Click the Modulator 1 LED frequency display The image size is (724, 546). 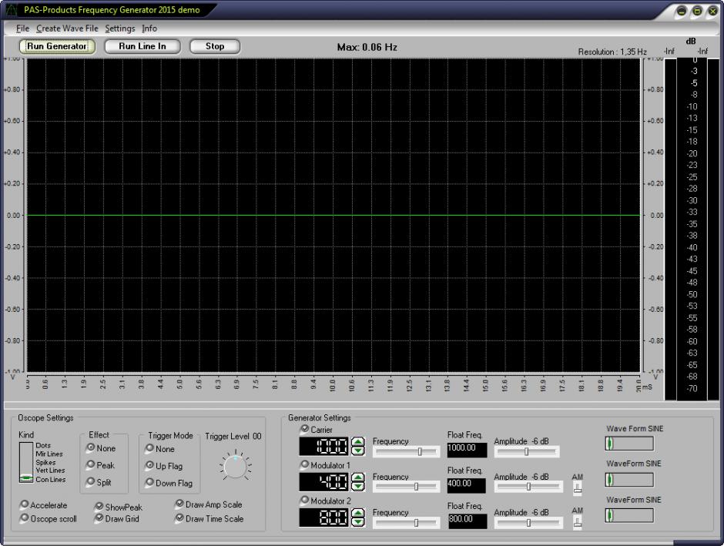pyautogui.click(x=324, y=482)
